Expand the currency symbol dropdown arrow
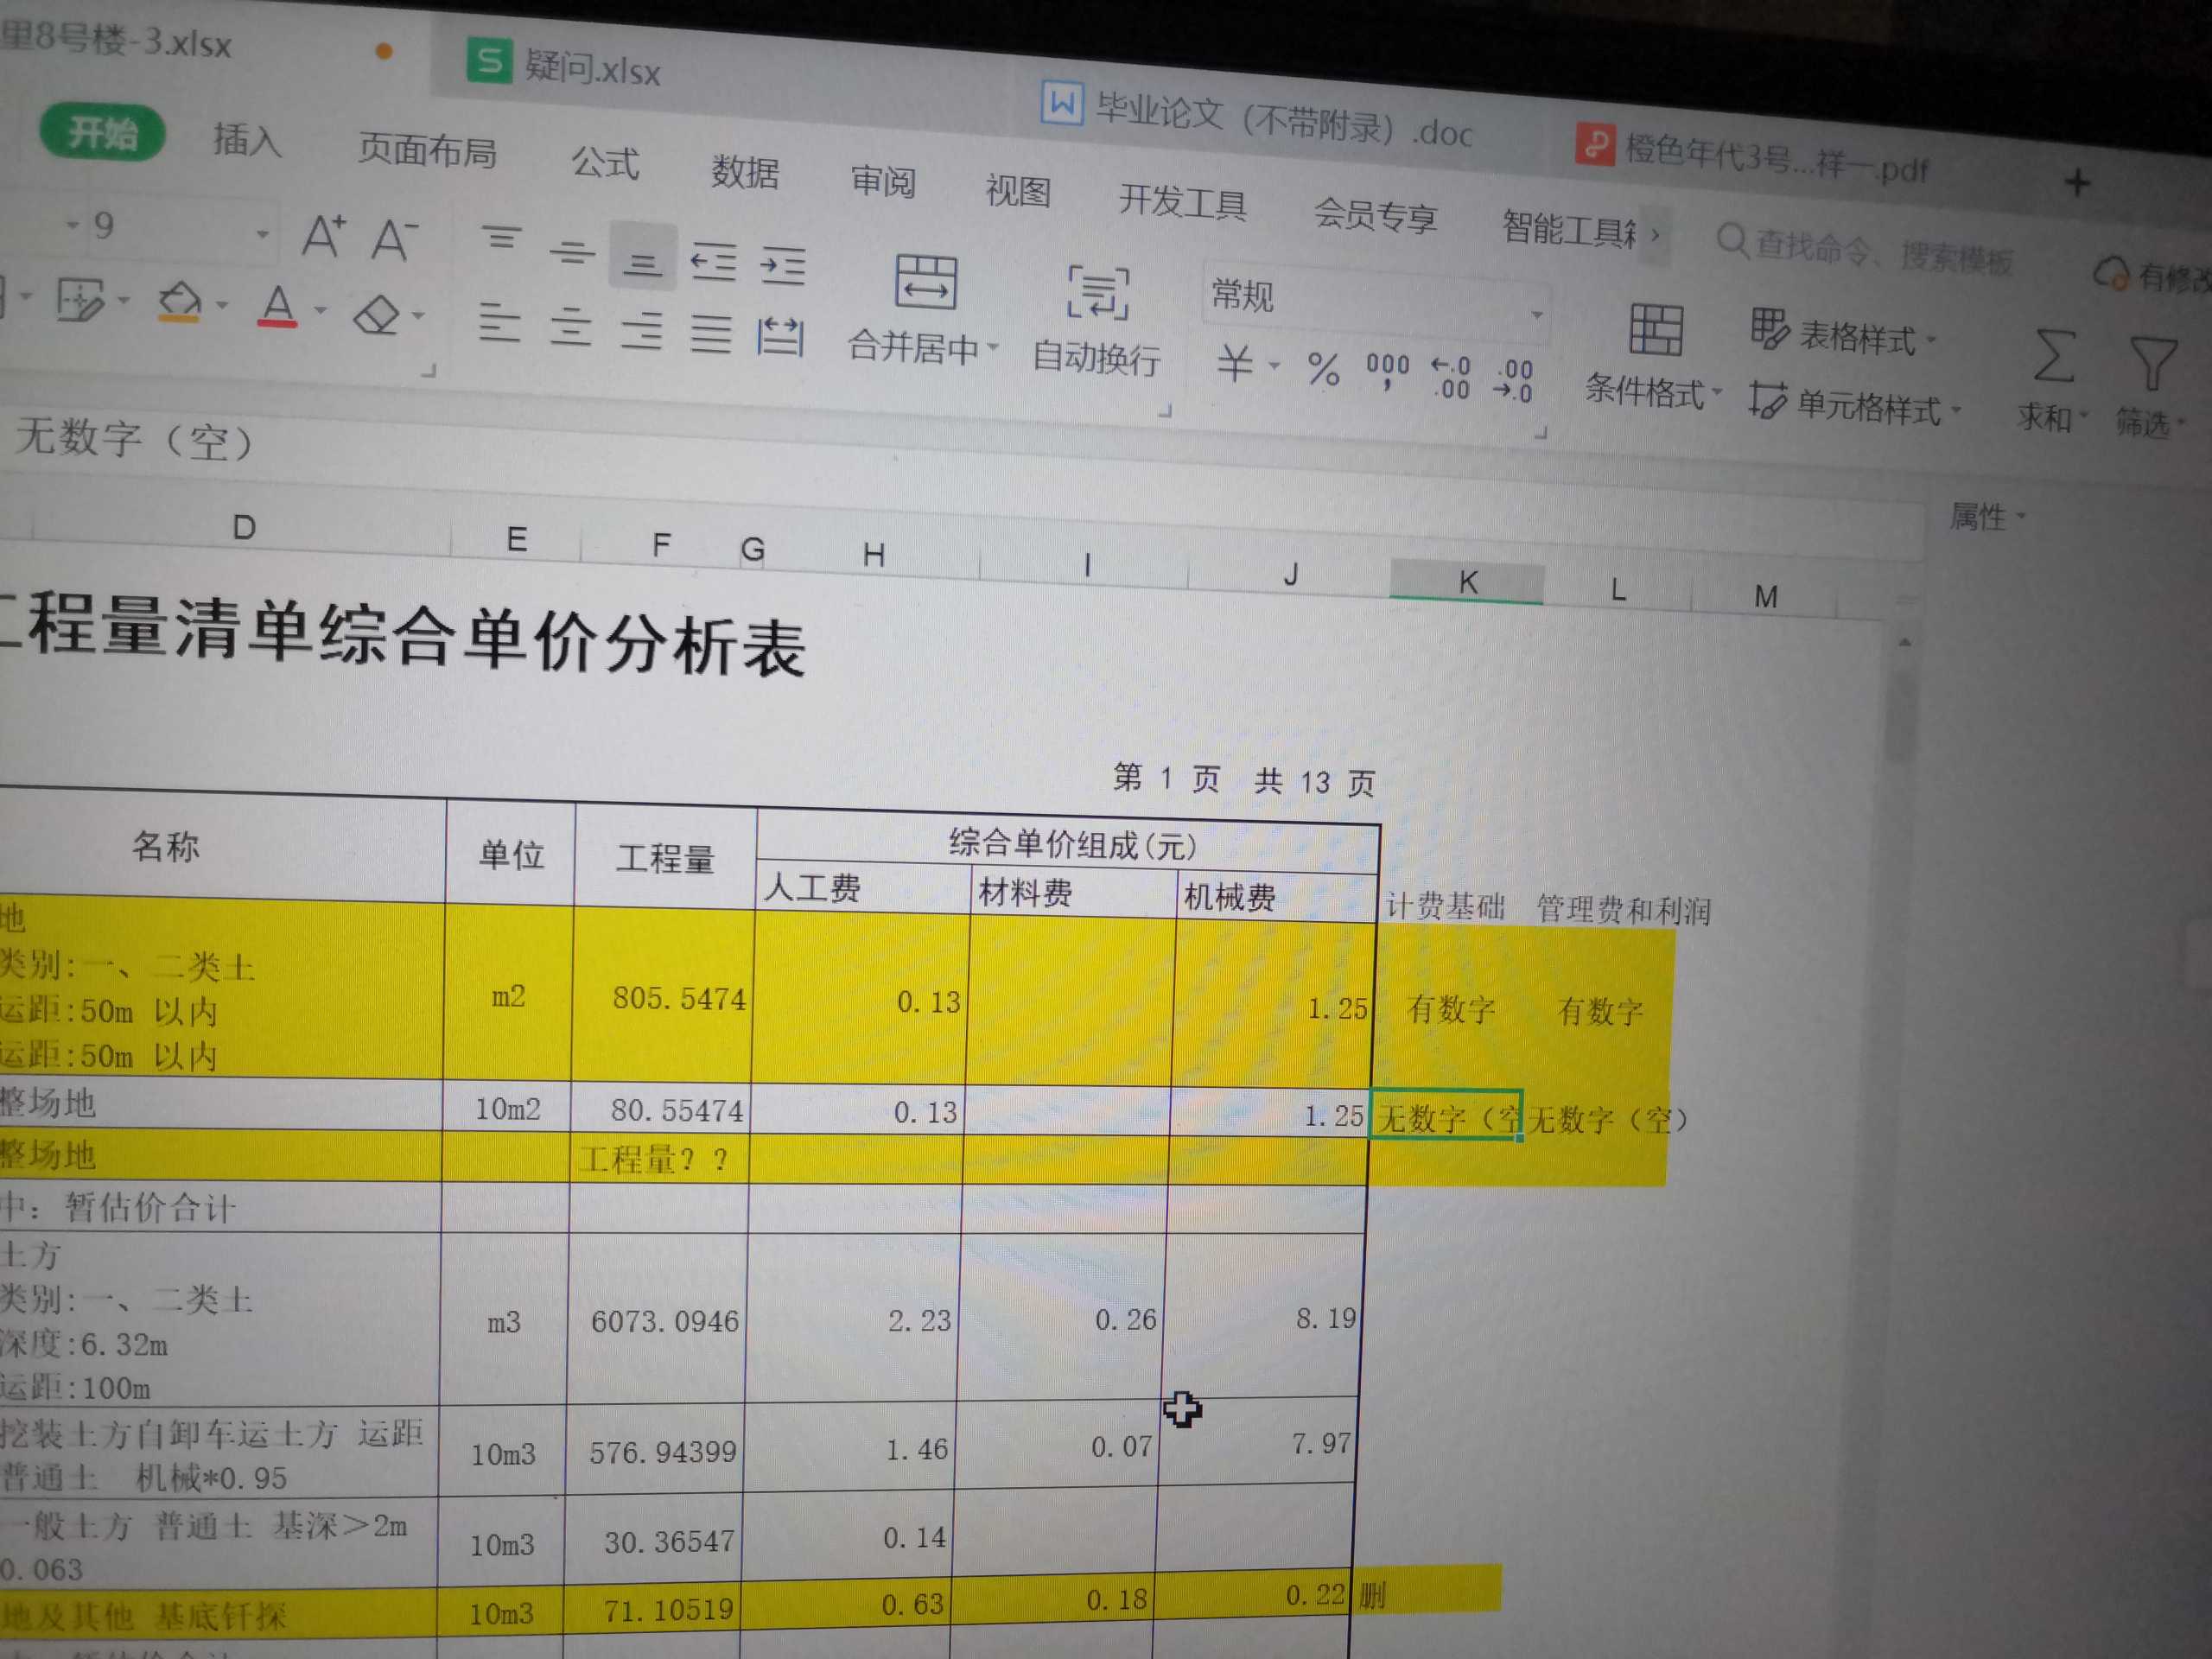This screenshot has height=1659, width=2212. pos(1274,365)
